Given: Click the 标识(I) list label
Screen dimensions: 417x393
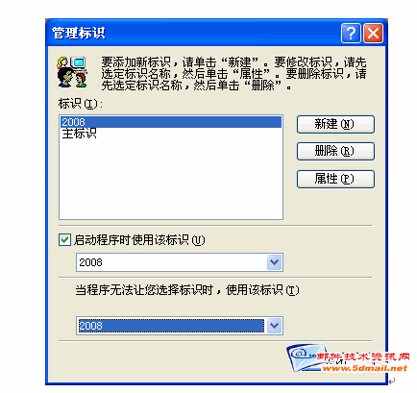Looking at the screenshot, I should click(x=81, y=104).
